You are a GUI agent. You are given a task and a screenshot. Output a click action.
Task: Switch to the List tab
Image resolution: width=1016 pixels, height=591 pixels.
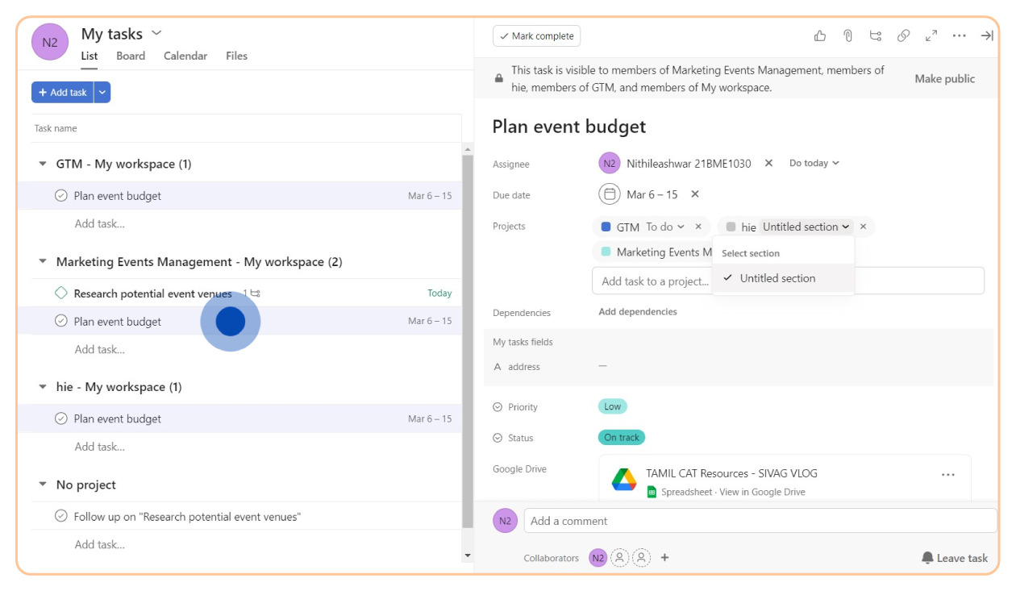[90, 56]
